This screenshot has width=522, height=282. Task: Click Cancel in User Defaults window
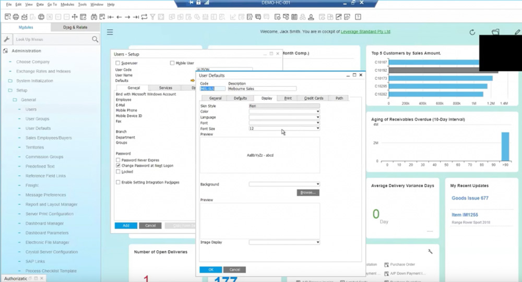click(x=235, y=269)
